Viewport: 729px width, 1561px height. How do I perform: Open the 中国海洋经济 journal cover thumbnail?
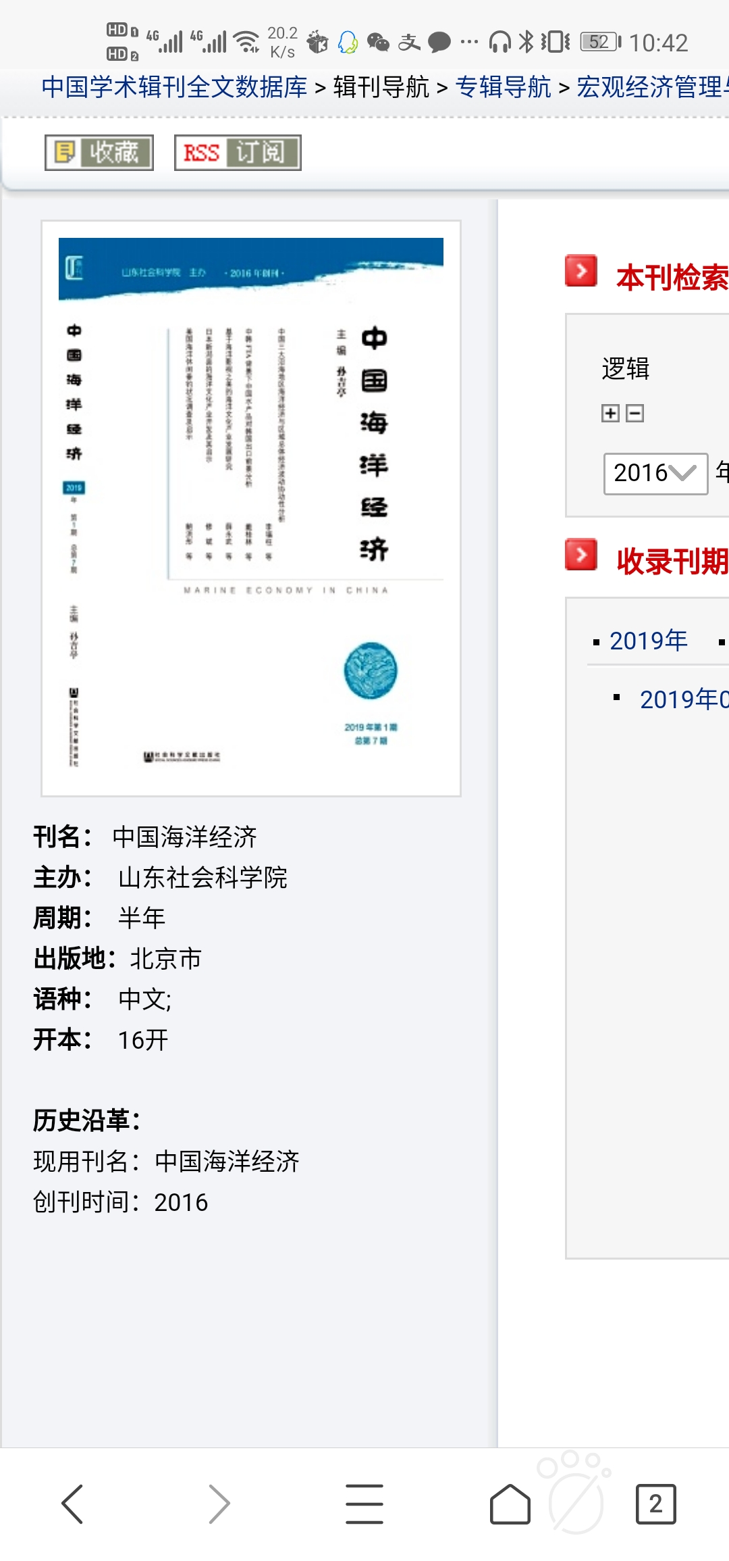251,508
